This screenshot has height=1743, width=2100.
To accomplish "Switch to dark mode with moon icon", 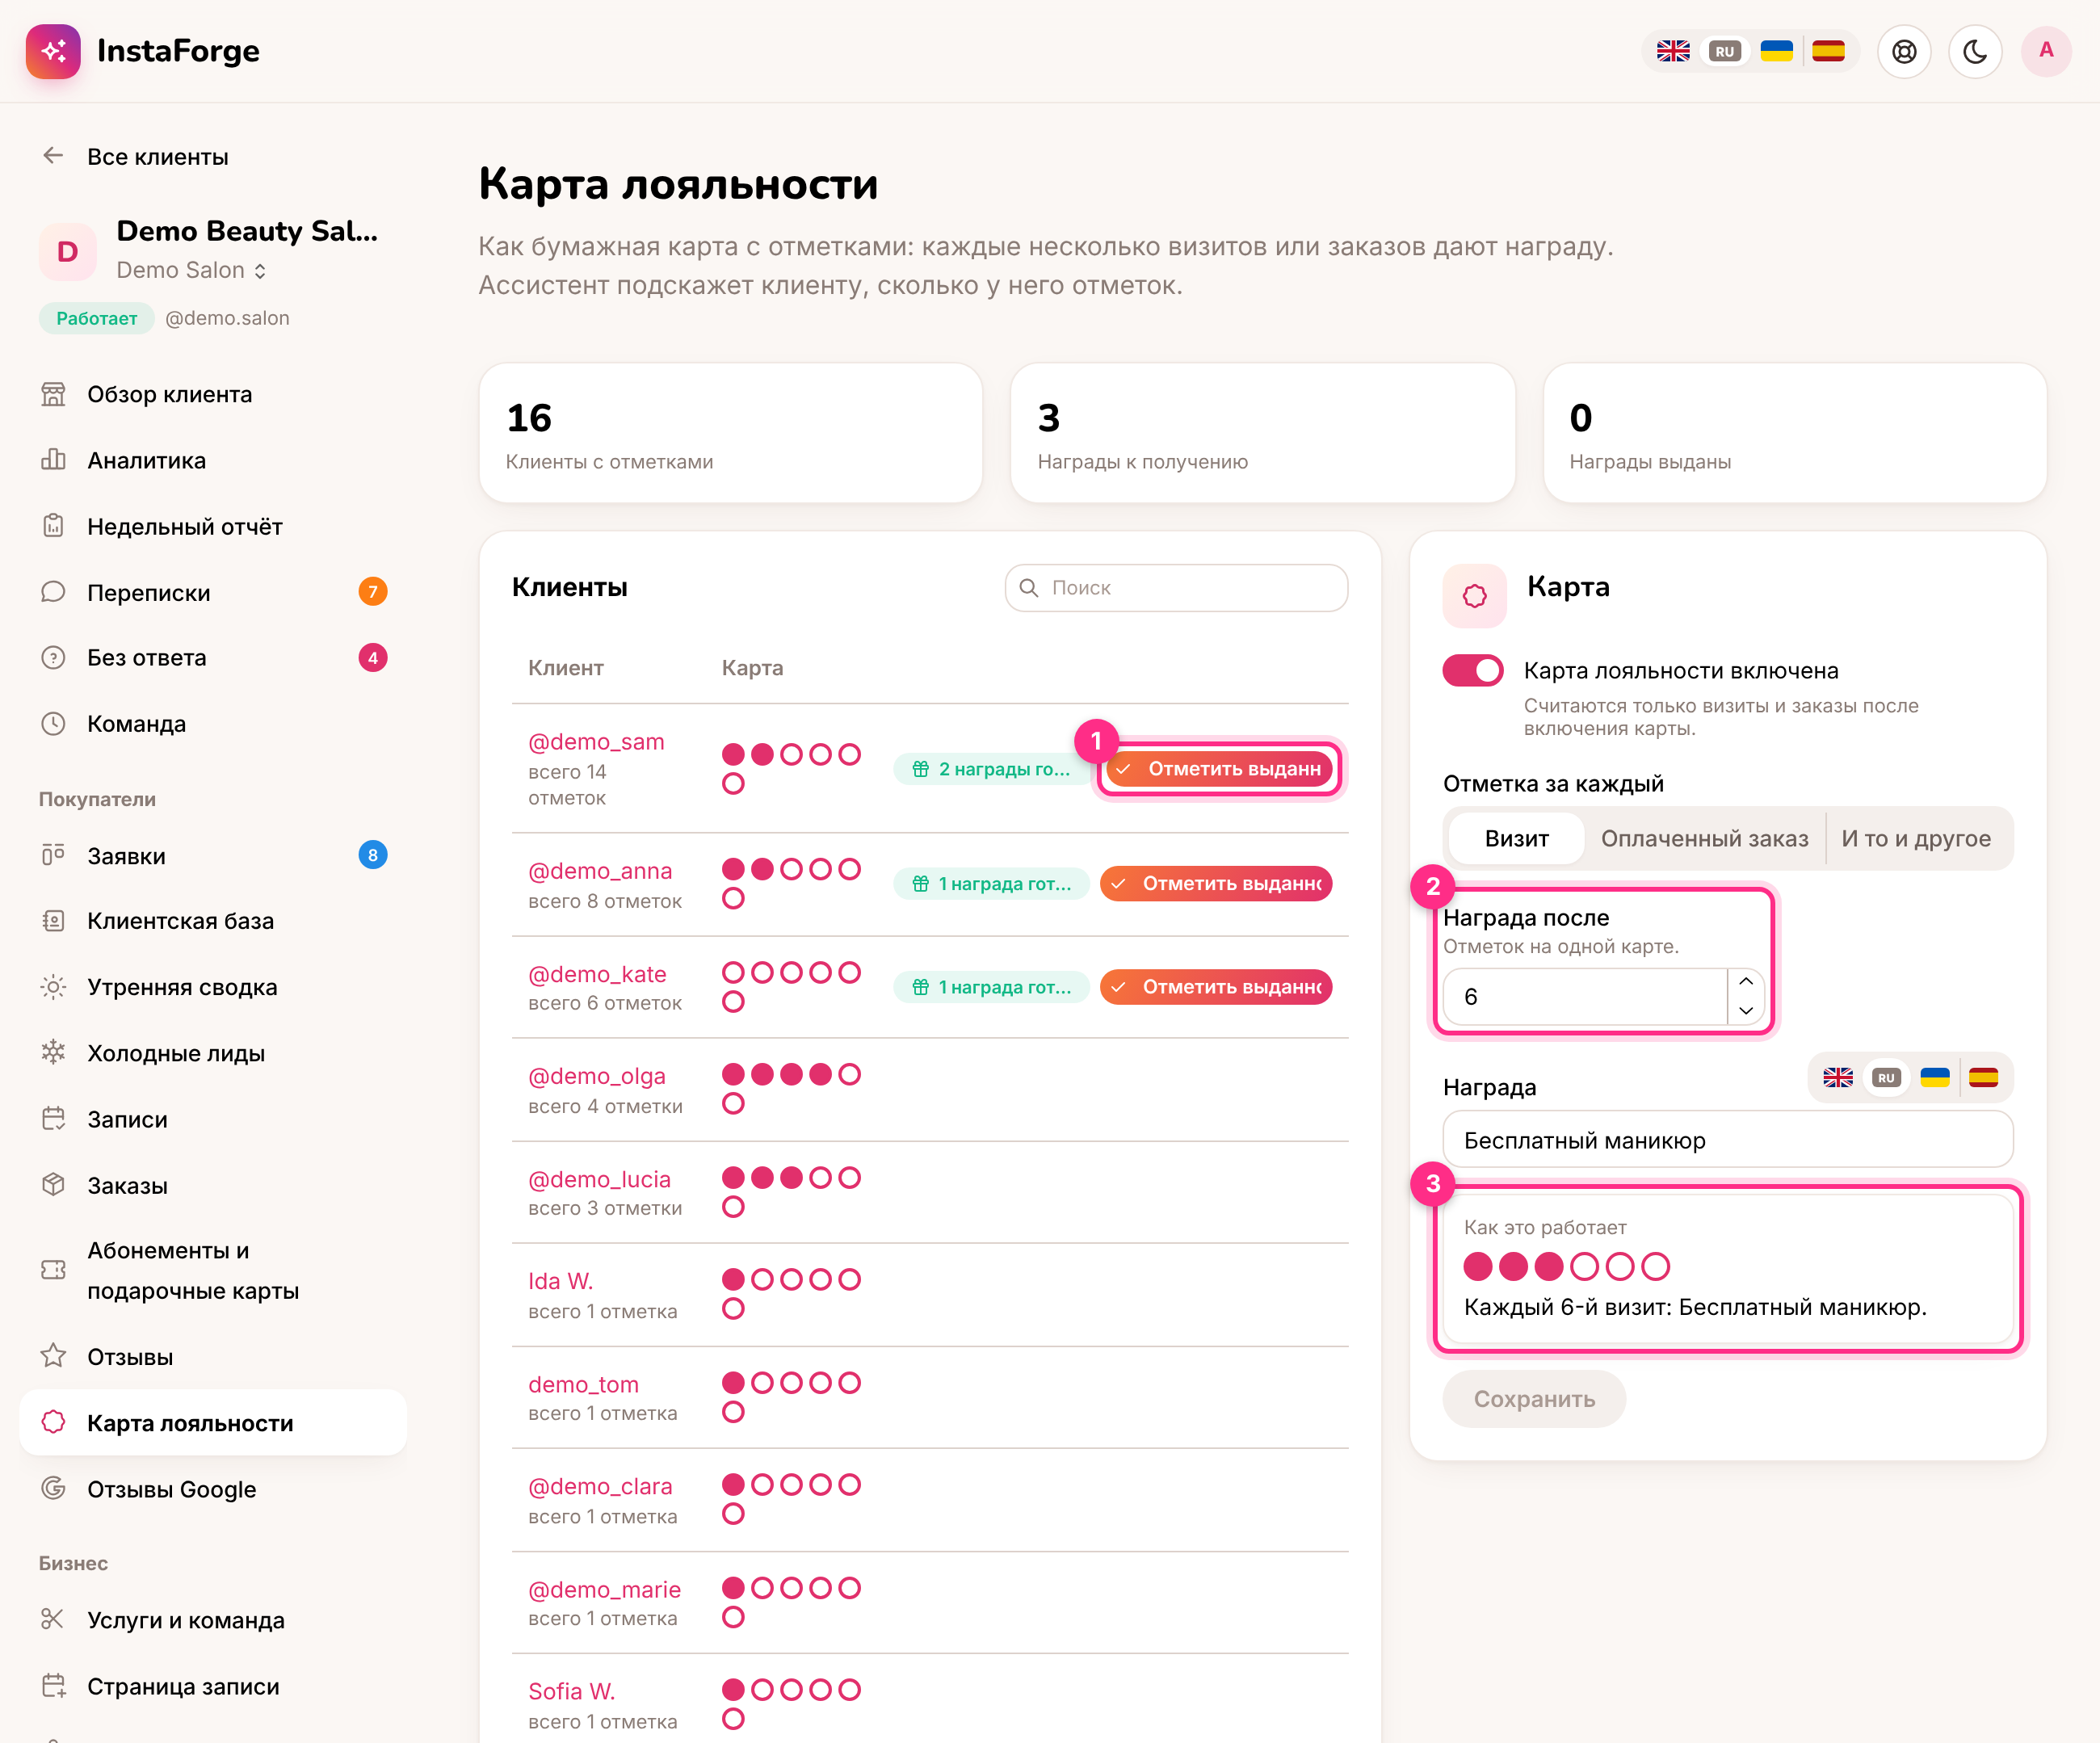I will (x=1975, y=51).
